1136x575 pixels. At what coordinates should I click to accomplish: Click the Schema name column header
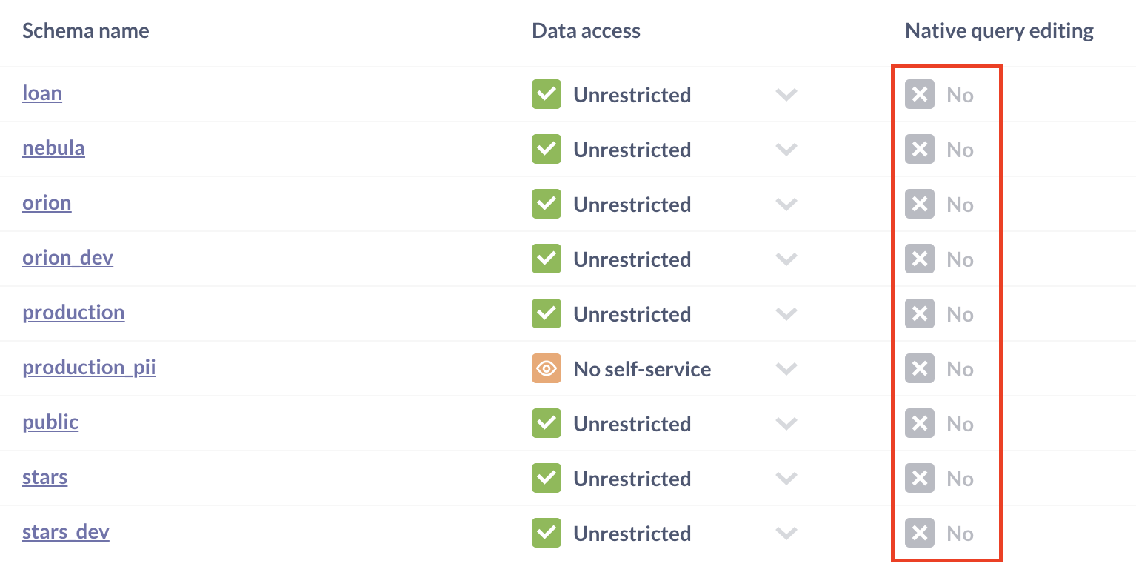click(x=85, y=31)
